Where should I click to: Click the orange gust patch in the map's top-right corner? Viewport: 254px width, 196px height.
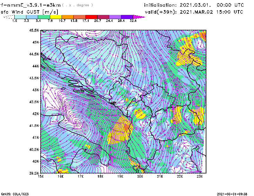(203, 36)
